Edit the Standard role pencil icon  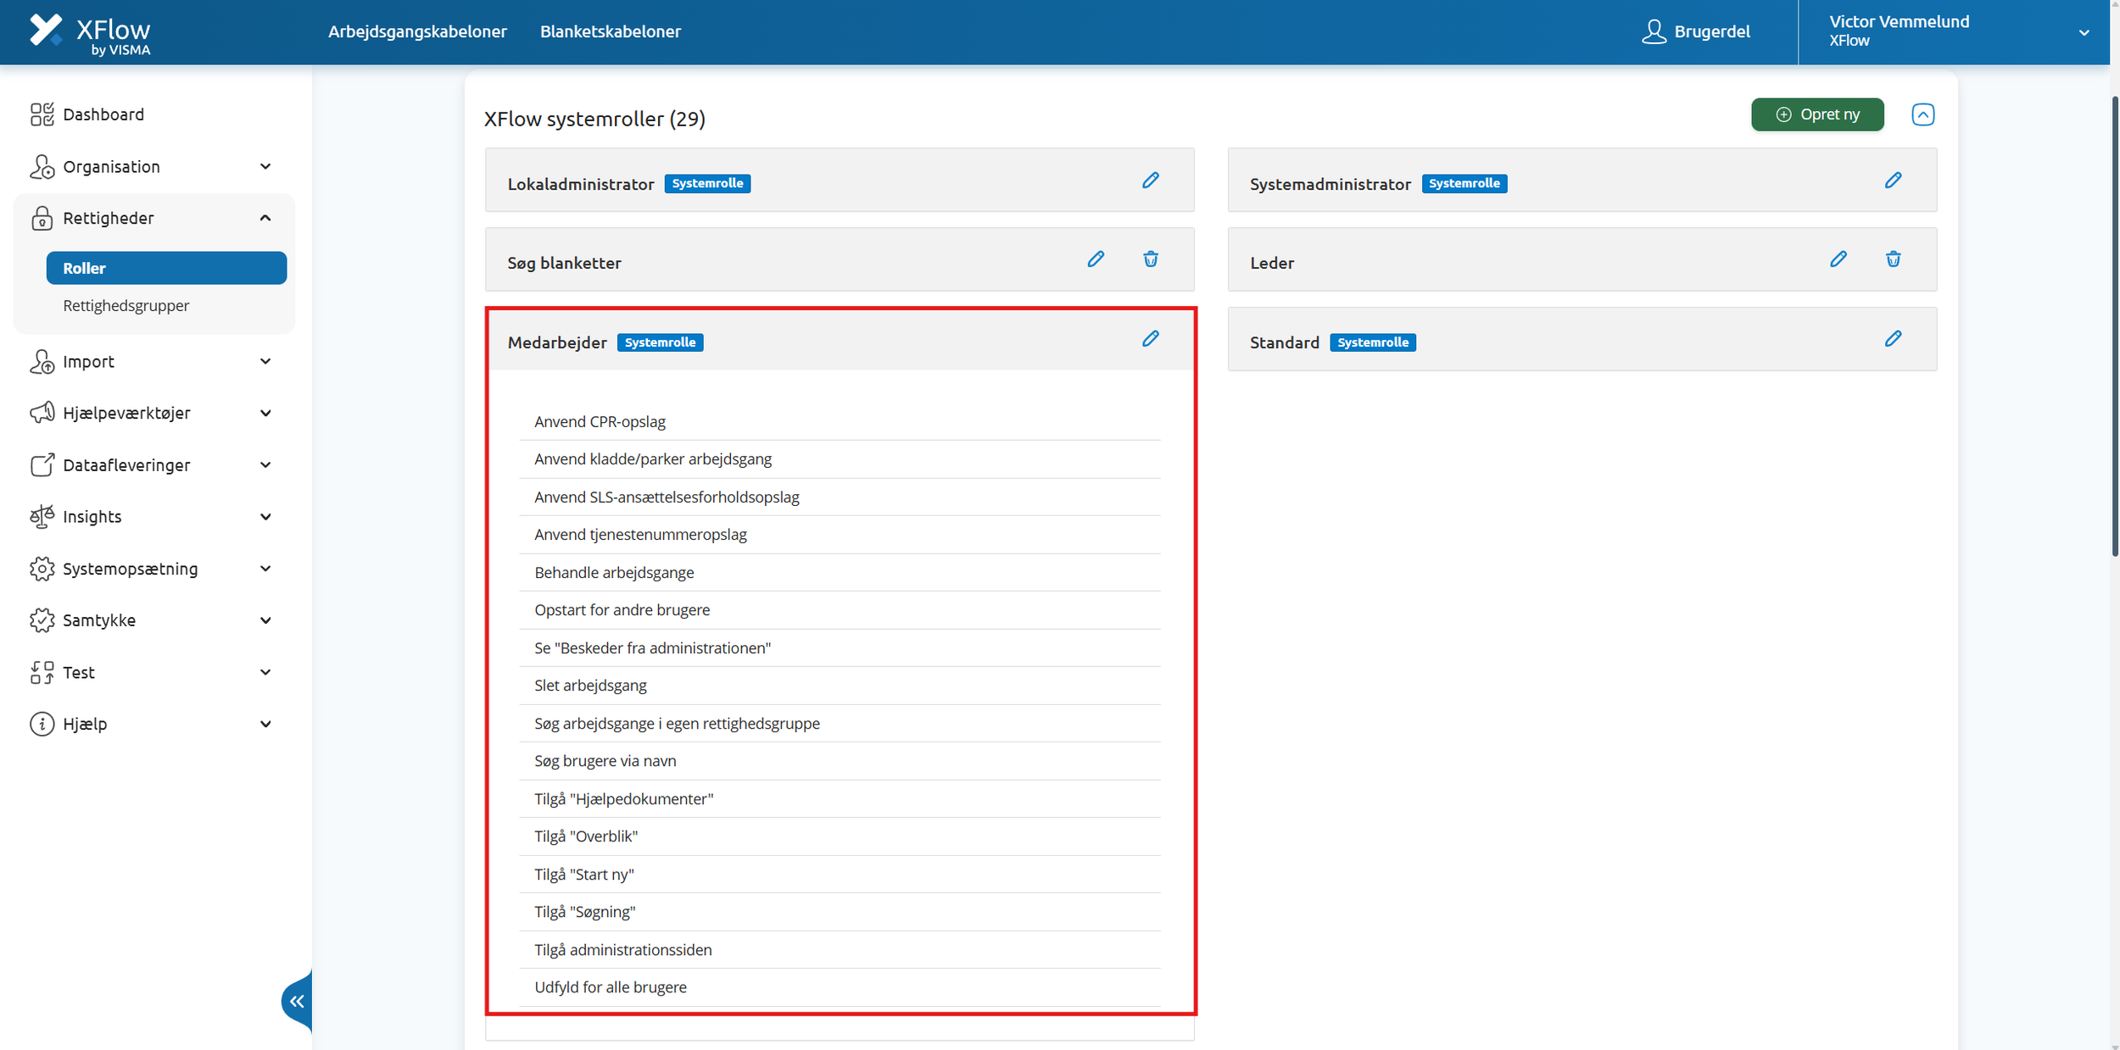[1893, 339]
